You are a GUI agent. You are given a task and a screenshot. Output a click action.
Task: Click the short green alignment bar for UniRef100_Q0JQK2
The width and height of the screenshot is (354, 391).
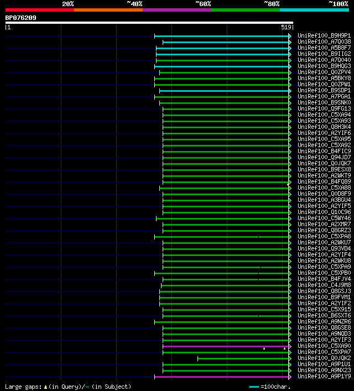click(x=243, y=358)
